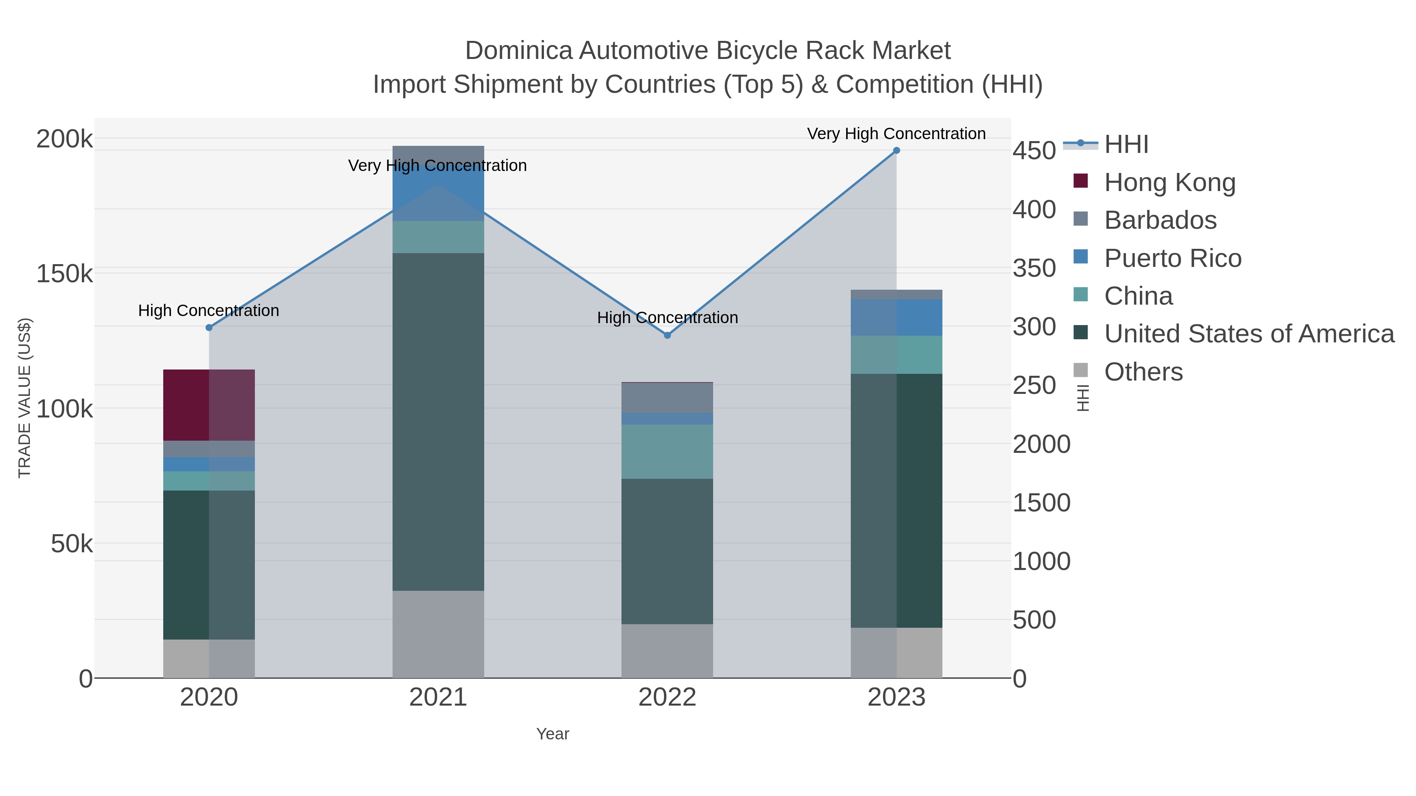Click the Hong Kong segment of 2020 bar

[209, 405]
